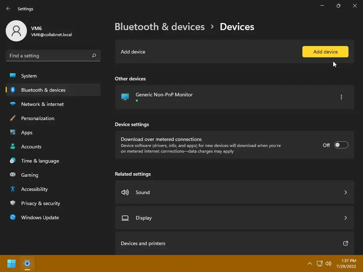Expand the Sound related settings chevron

coord(345,192)
